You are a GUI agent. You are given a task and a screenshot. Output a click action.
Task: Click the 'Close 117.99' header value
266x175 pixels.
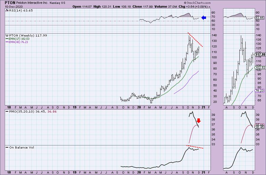(142, 7)
